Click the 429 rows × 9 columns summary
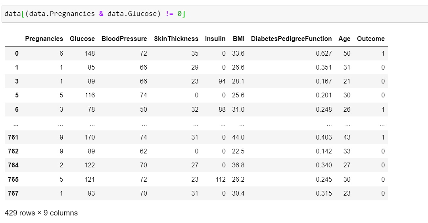 pyautogui.click(x=41, y=213)
